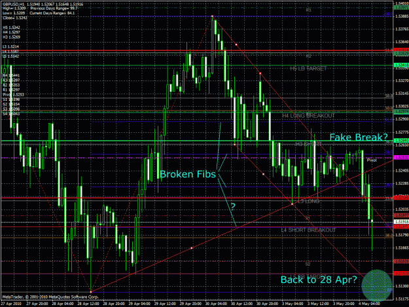Click the '28 Apr 04:00' time axis label
The image size is (409, 307).
point(63,304)
